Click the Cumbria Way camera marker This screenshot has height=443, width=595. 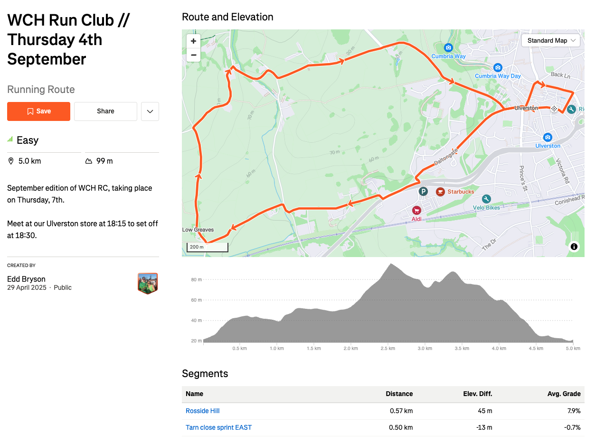pos(448,48)
